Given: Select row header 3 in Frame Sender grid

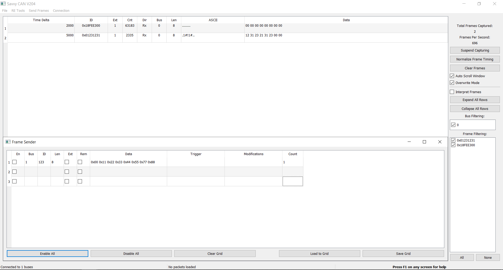Looking at the screenshot, I should coord(9,182).
